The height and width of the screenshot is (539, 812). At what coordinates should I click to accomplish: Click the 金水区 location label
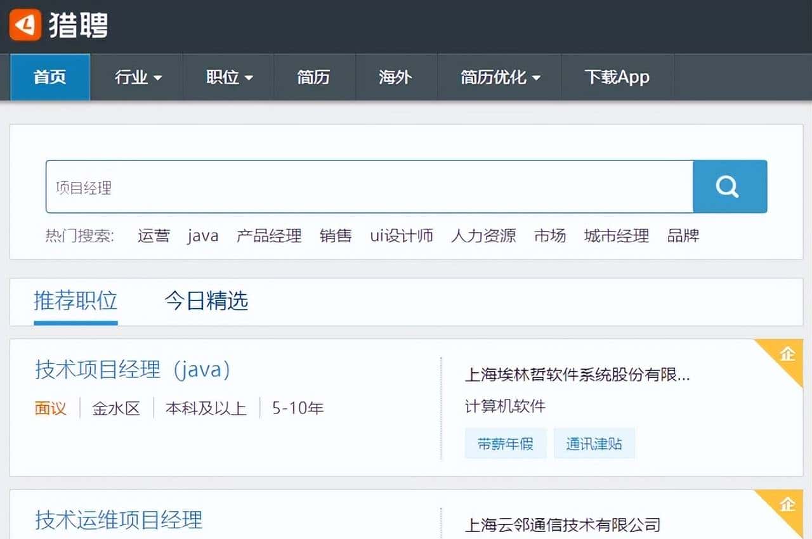point(117,408)
